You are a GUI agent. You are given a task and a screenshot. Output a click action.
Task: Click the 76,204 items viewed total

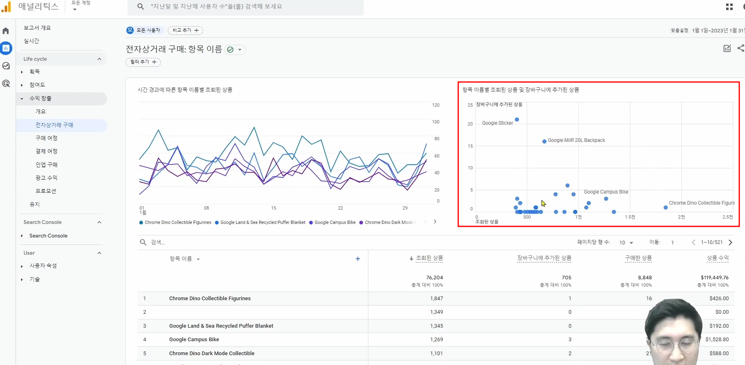click(434, 278)
